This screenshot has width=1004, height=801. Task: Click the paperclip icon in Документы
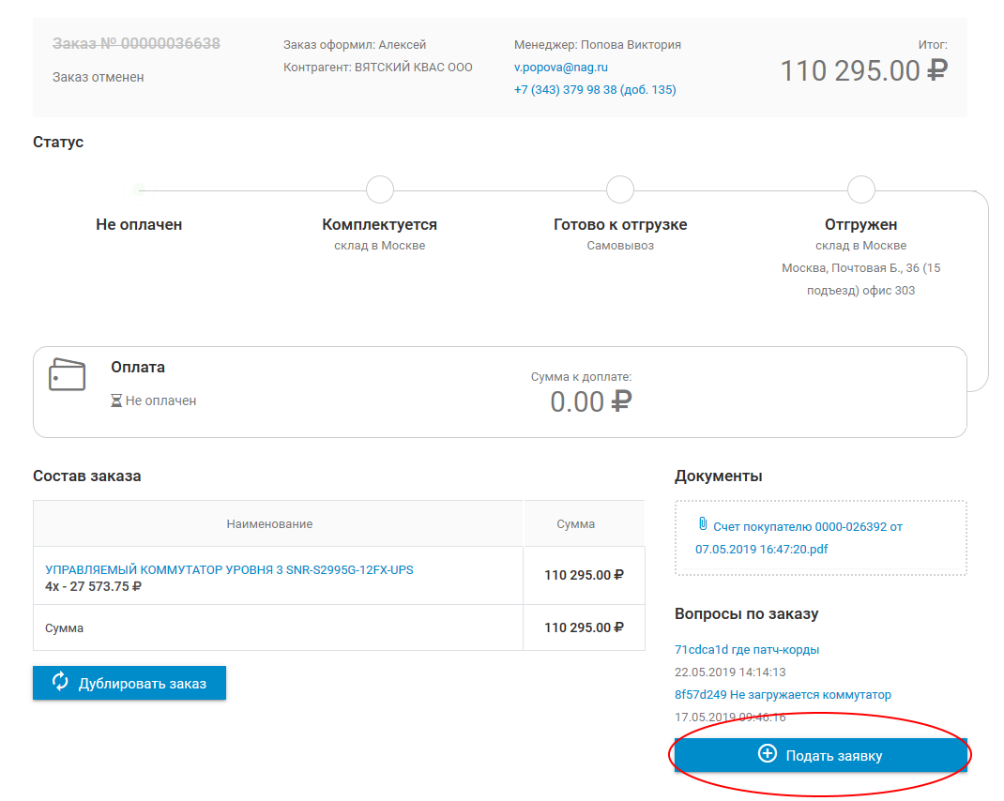click(702, 524)
